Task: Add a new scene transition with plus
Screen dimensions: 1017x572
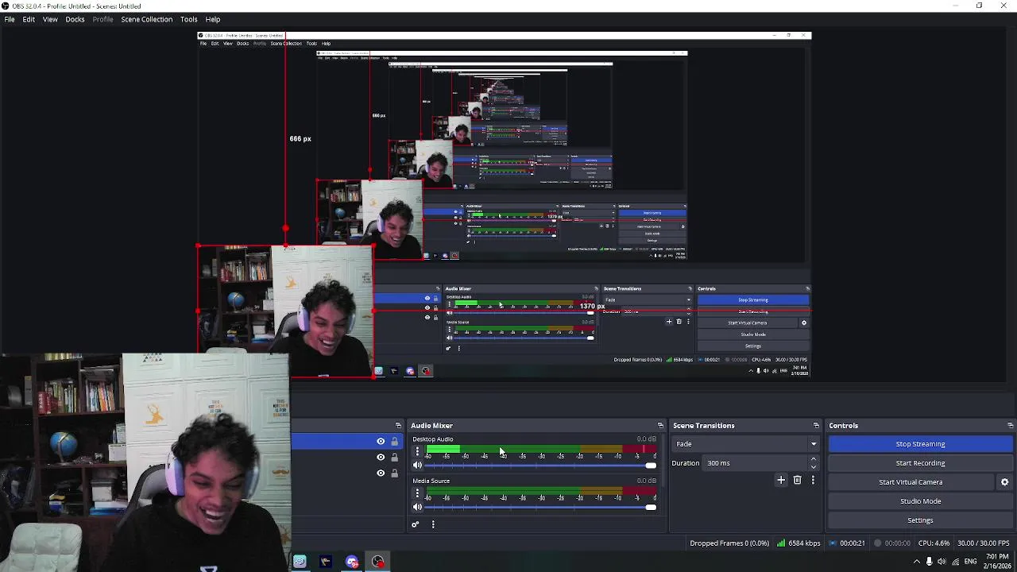Action: click(x=781, y=480)
